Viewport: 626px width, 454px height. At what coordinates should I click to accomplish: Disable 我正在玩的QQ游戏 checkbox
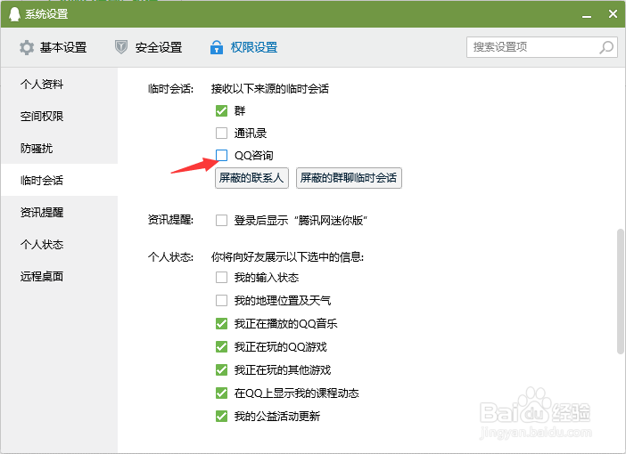tap(221, 346)
